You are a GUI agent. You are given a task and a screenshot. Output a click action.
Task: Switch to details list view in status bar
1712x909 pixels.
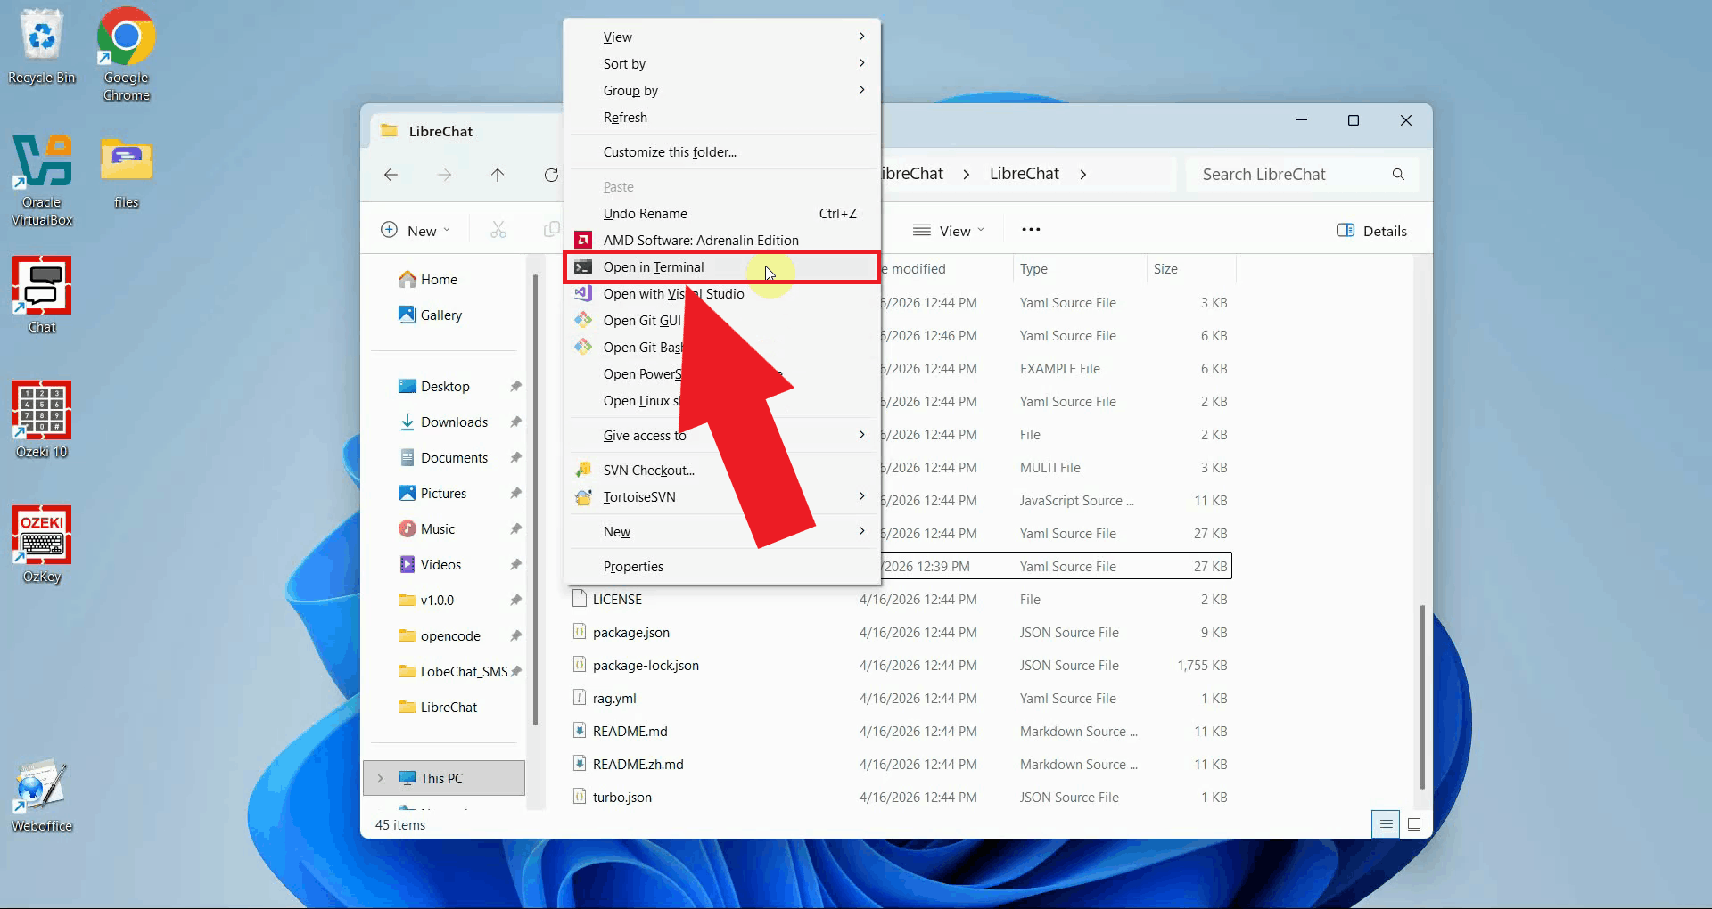click(1386, 825)
